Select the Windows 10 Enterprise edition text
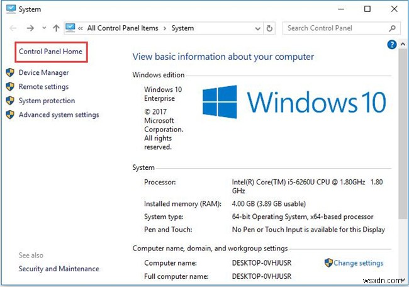 163,94
